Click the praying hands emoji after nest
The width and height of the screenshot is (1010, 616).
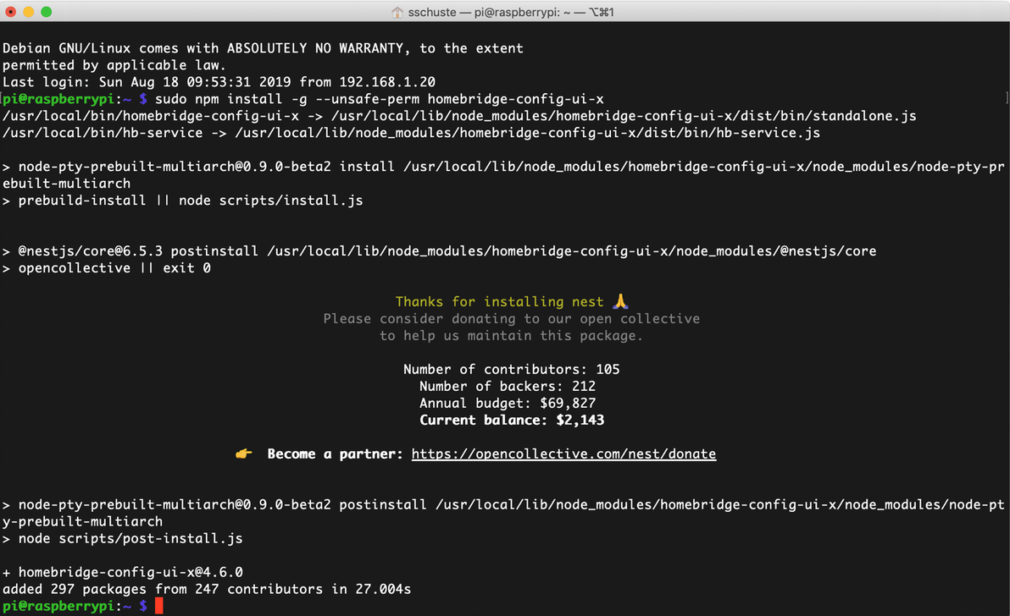pos(620,301)
